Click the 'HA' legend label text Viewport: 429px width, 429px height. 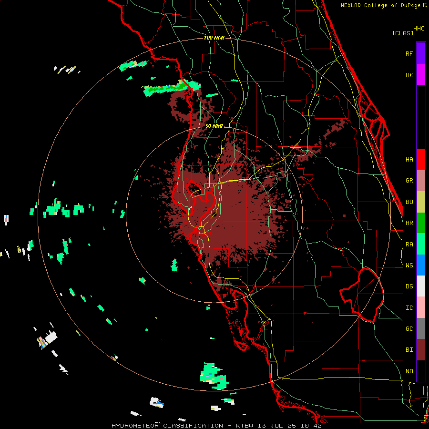(x=409, y=160)
